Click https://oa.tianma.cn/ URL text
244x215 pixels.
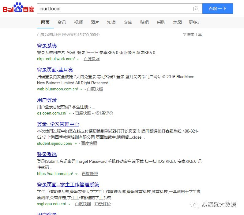pos(55,174)
